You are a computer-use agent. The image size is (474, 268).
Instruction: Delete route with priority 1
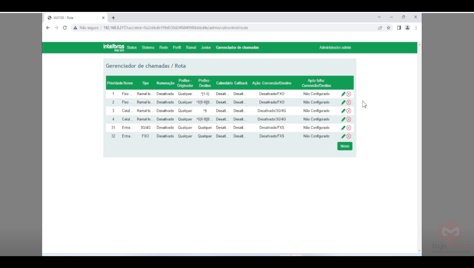pos(349,94)
